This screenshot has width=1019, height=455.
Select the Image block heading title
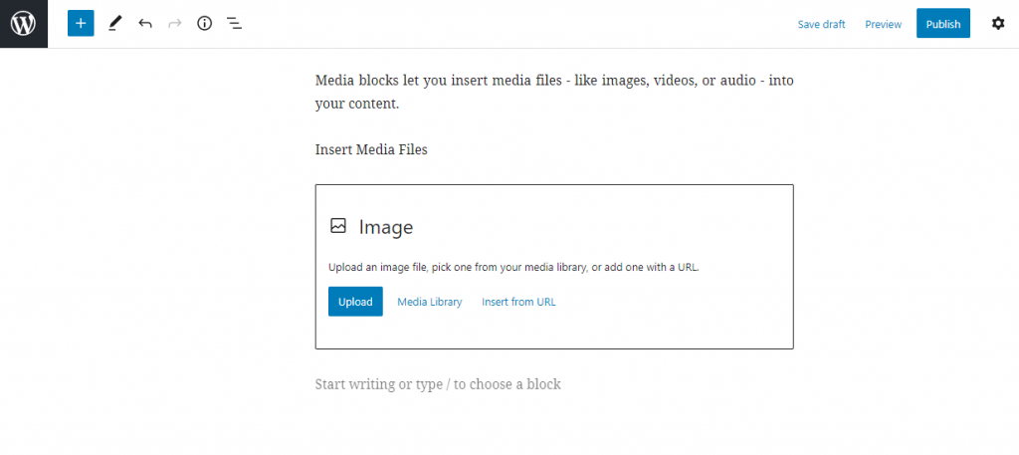click(x=386, y=227)
